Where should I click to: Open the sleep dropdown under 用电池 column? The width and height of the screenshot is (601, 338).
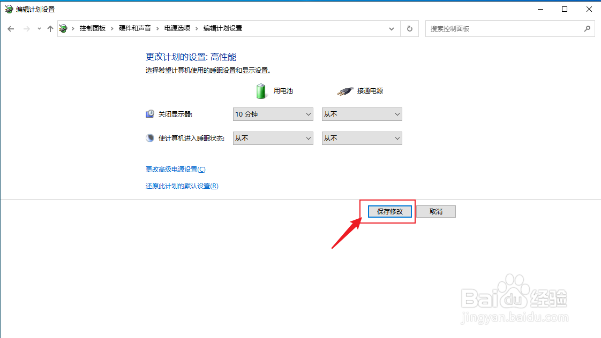pyautogui.click(x=273, y=138)
